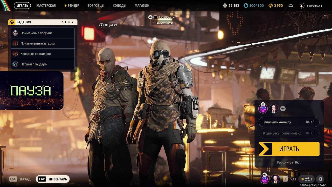
Task: Click the profile rank arrow icon
Action: (302, 5)
